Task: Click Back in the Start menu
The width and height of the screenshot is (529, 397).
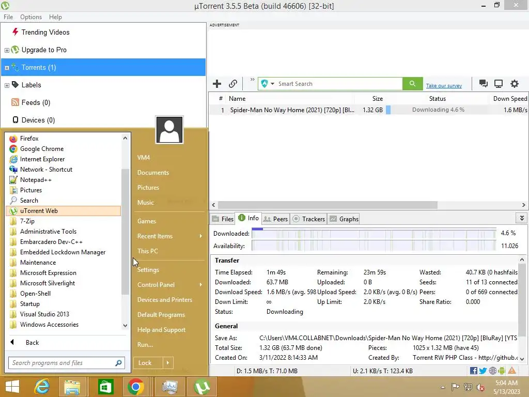Action: click(32, 343)
